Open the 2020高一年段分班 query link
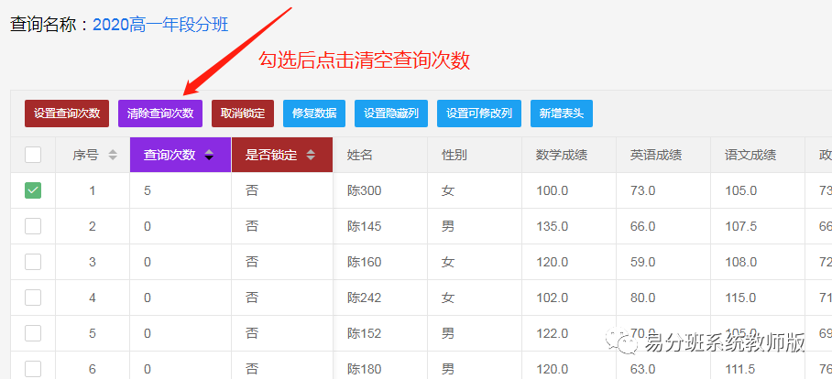832x379 pixels. pyautogui.click(x=160, y=25)
